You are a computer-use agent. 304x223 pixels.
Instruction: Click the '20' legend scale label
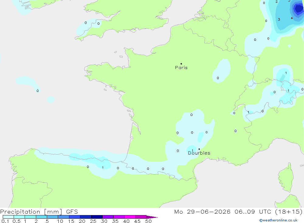pyautogui.click(x=82, y=221)
